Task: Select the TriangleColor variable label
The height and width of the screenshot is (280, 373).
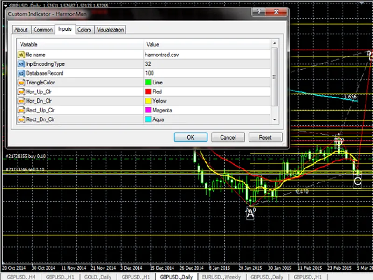Action: coord(41,83)
